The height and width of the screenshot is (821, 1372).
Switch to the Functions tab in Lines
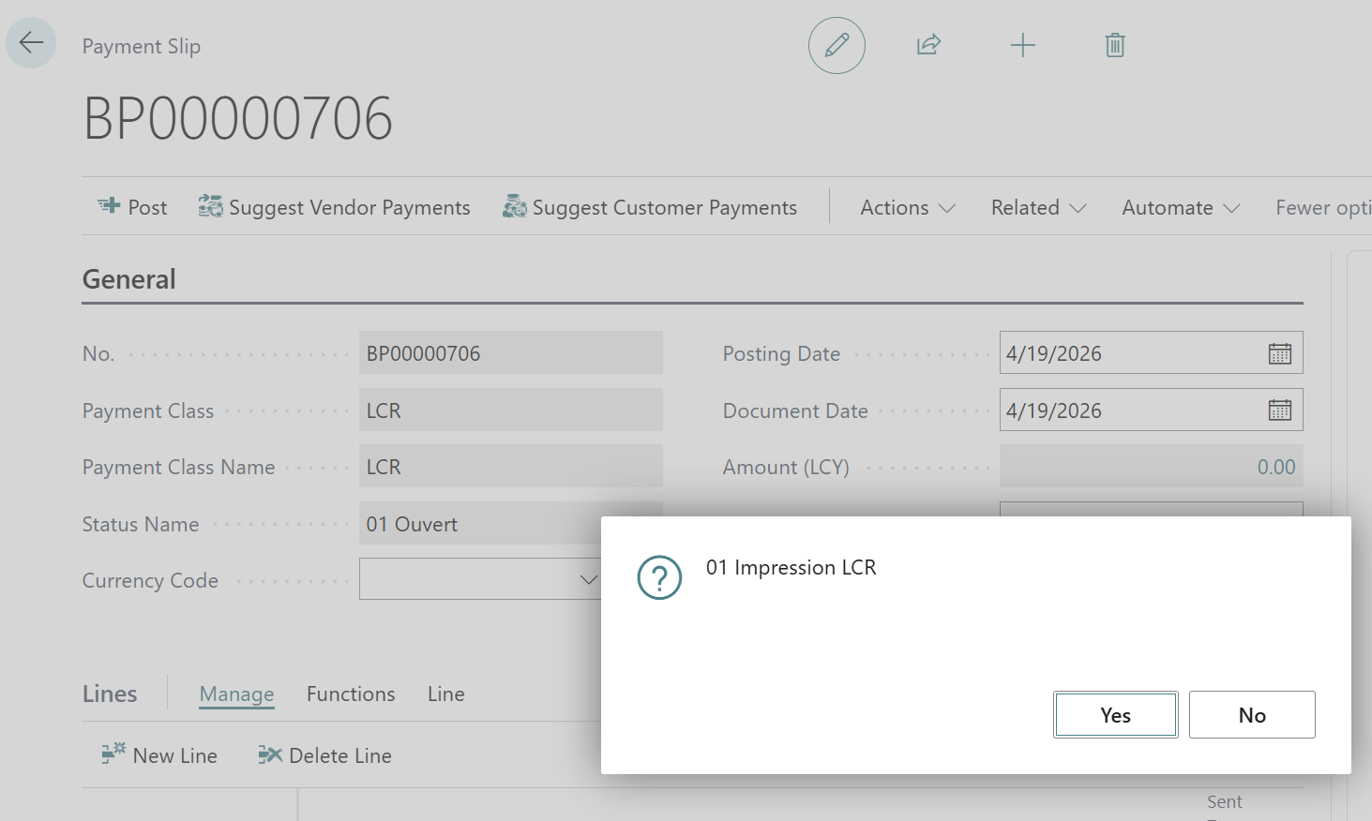point(351,694)
